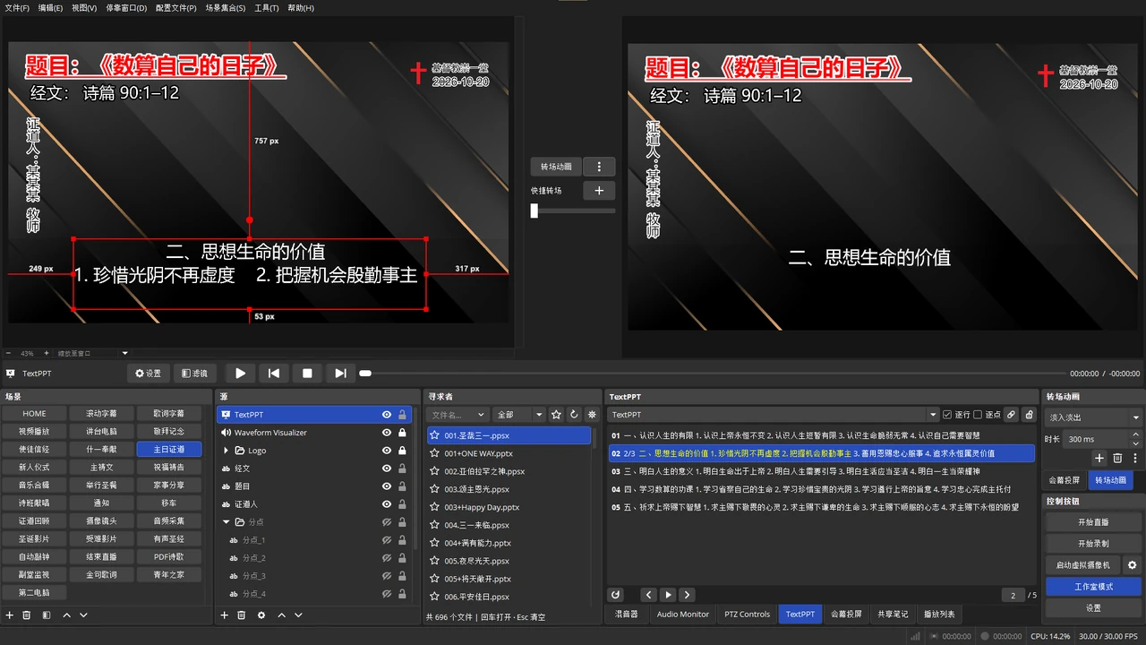1146x645 pixels.
Task: Click the unlock icon in the TextPPT panel
Action: [x=1029, y=415]
